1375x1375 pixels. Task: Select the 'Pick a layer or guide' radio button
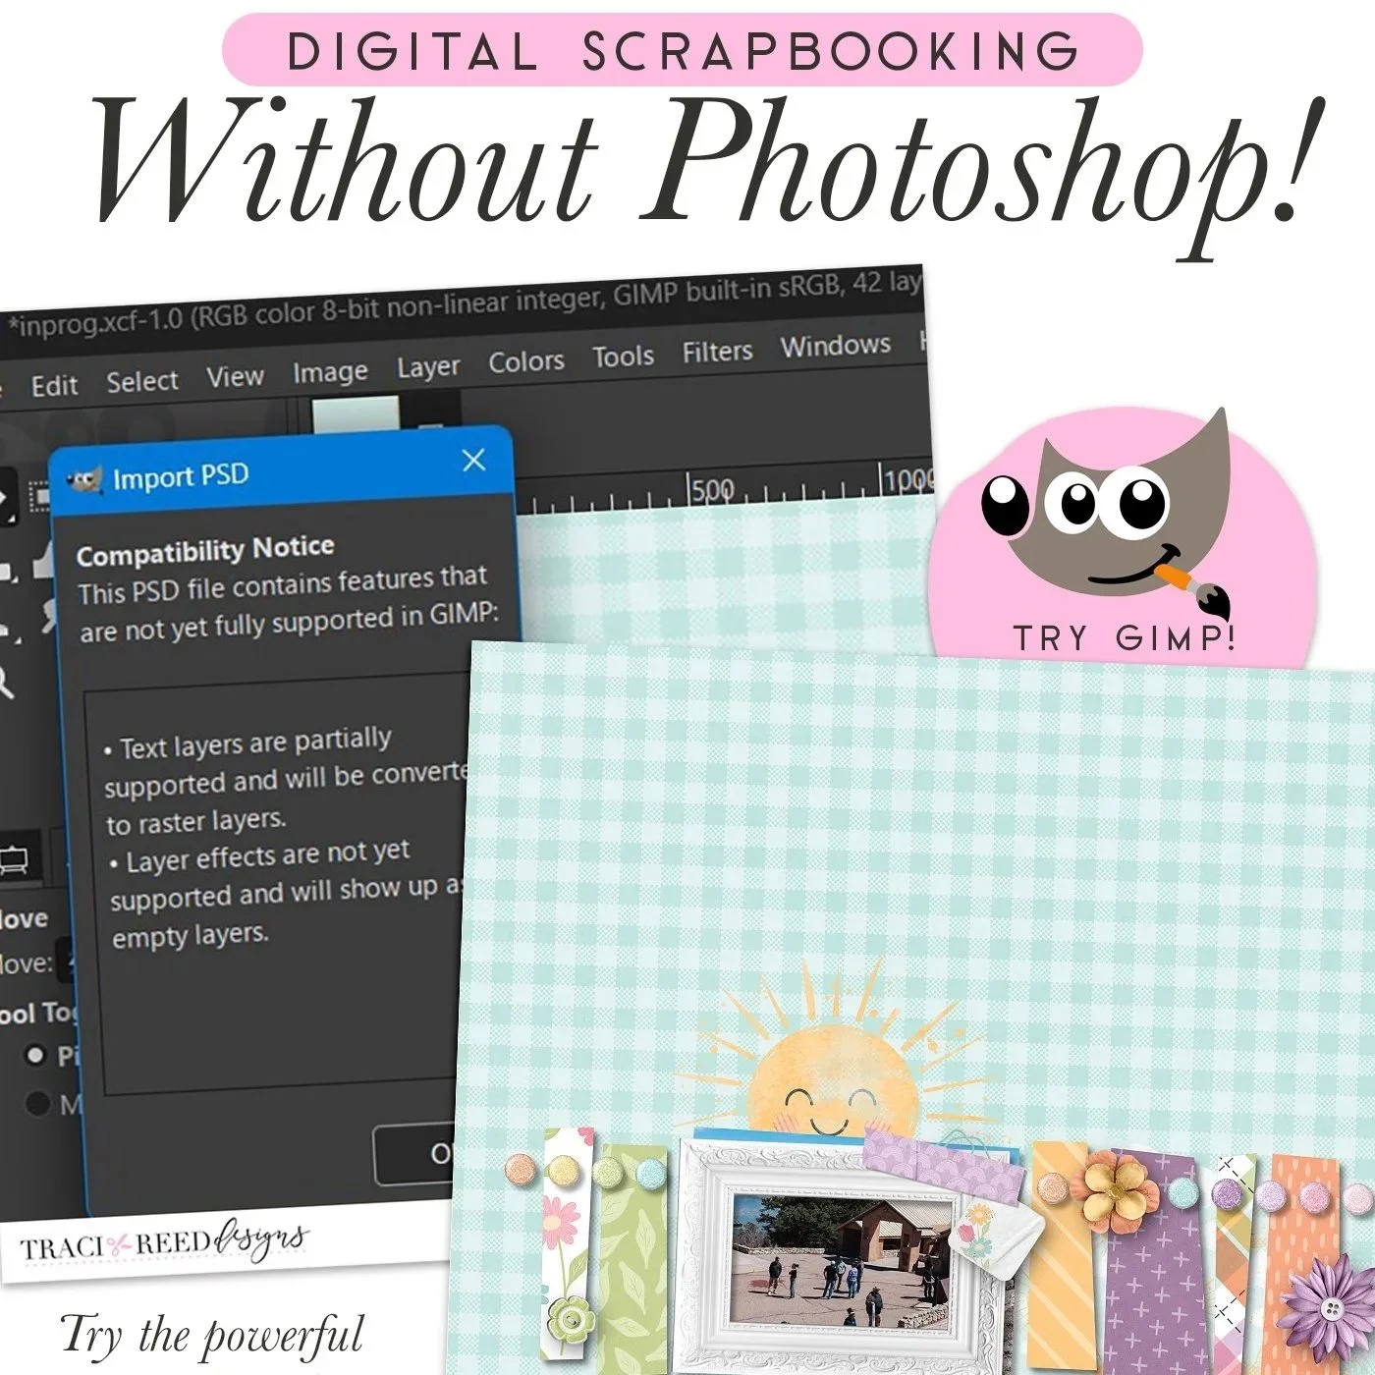click(35, 1054)
